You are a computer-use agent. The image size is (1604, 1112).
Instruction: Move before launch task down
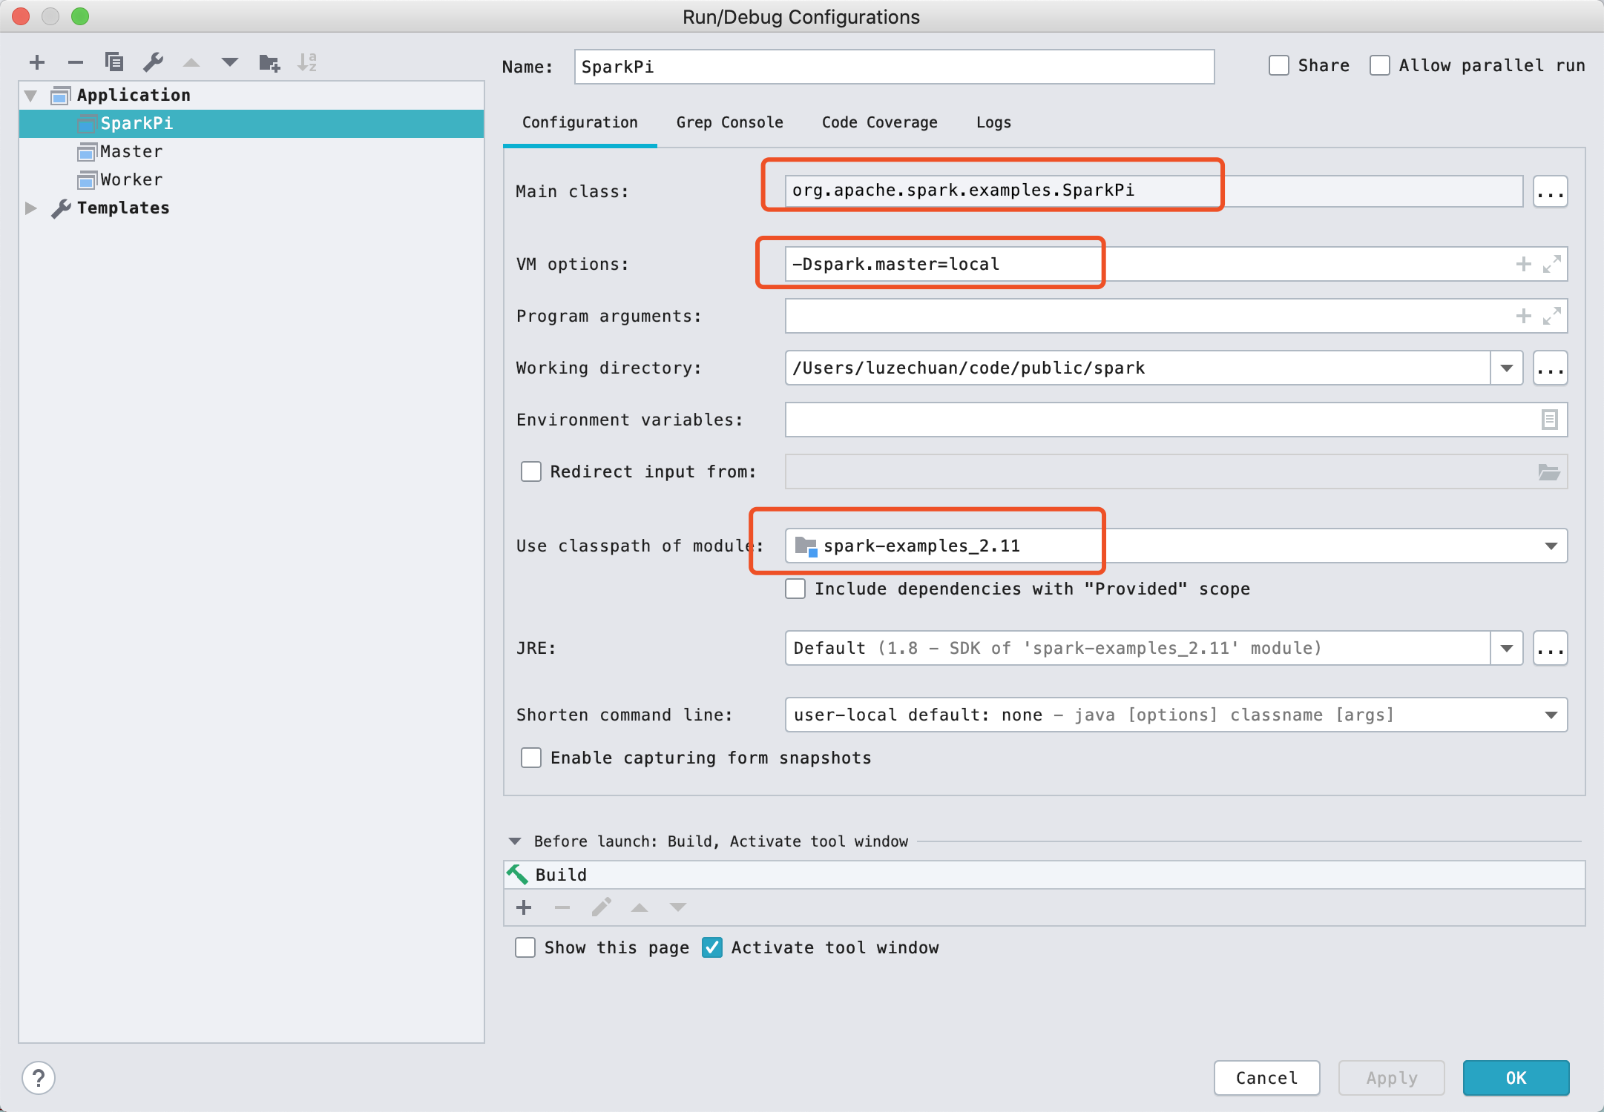[678, 907]
